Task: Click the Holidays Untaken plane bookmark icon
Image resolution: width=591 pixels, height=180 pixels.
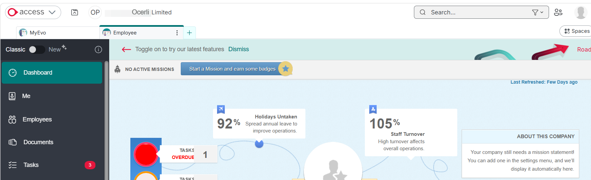Action: pos(221,109)
